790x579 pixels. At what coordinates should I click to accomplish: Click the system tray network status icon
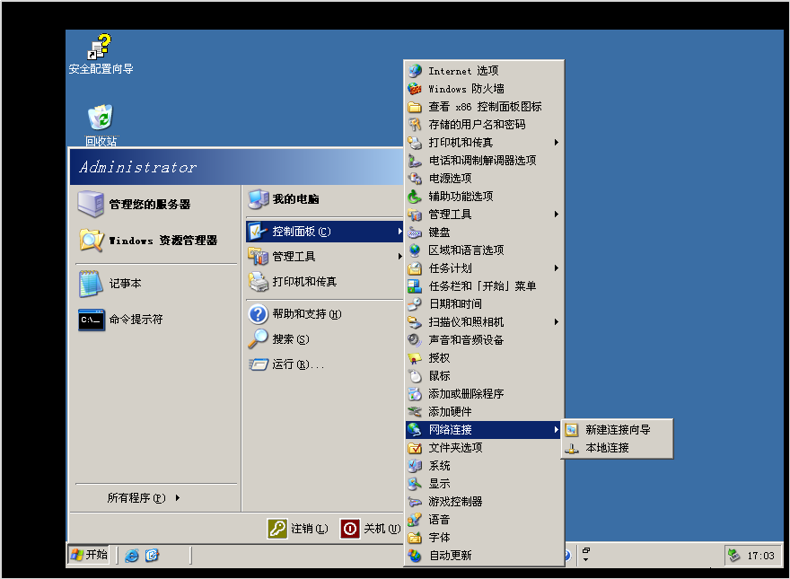pos(734,556)
